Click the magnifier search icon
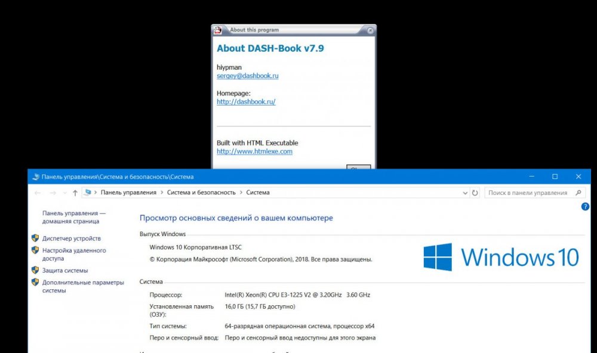This screenshot has width=597, height=353. pyautogui.click(x=578, y=193)
